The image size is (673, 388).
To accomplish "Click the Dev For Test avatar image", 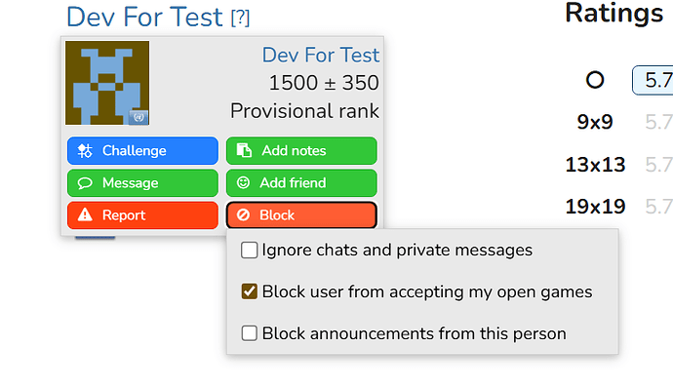I will [x=107, y=83].
